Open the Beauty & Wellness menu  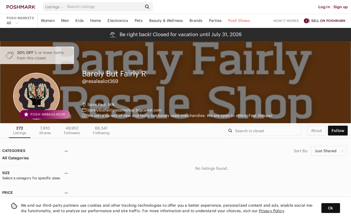(x=166, y=21)
